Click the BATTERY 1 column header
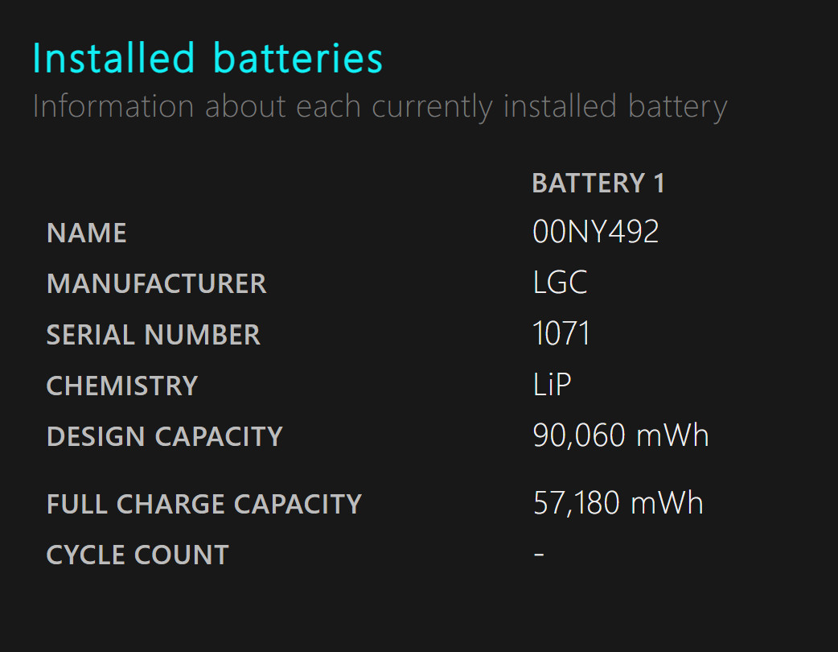The height and width of the screenshot is (652, 838). tap(598, 183)
